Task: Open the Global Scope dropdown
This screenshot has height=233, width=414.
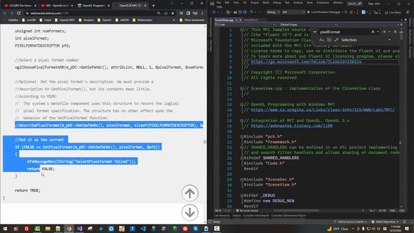Action: pyautogui.click(x=308, y=25)
